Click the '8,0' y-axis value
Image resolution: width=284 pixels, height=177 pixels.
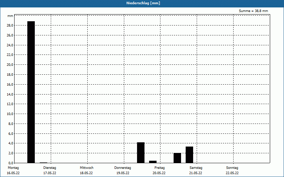coord(11,124)
